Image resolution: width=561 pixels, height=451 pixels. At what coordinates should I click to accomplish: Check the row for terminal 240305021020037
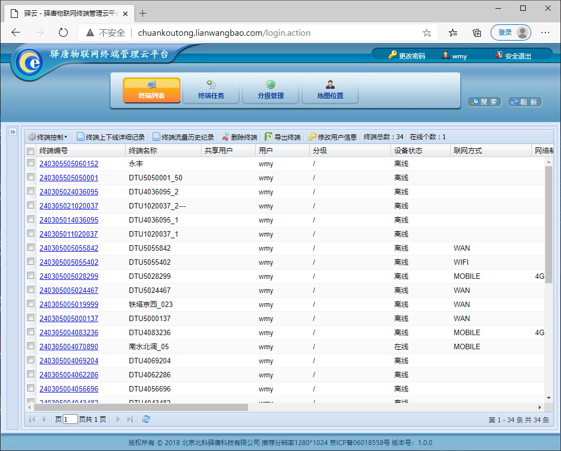point(31,205)
